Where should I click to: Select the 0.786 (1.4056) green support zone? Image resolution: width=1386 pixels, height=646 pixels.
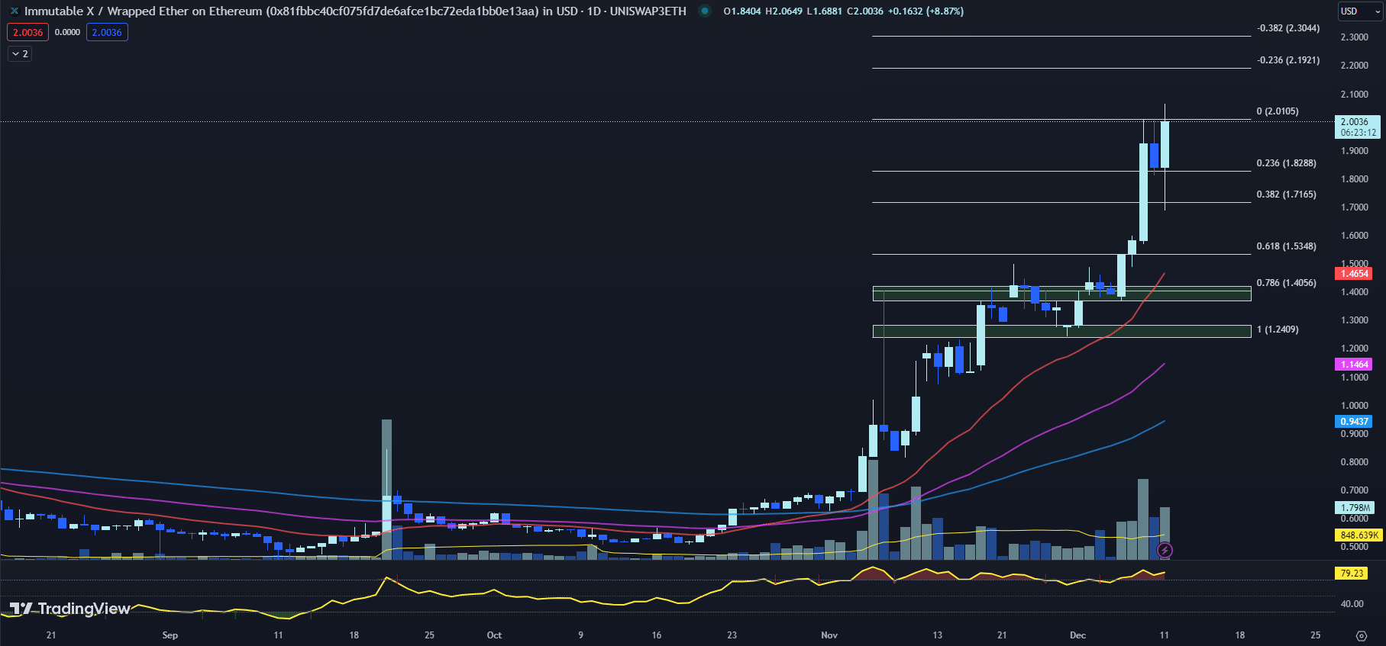click(1061, 294)
